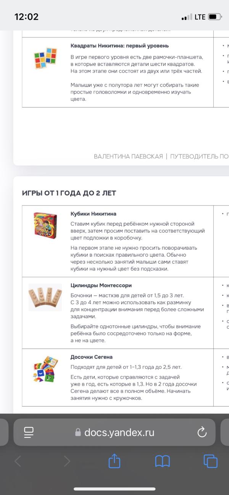229x495 pixels.
Task: Select the heading Цилиндры Монтессори
Action: (x=101, y=285)
